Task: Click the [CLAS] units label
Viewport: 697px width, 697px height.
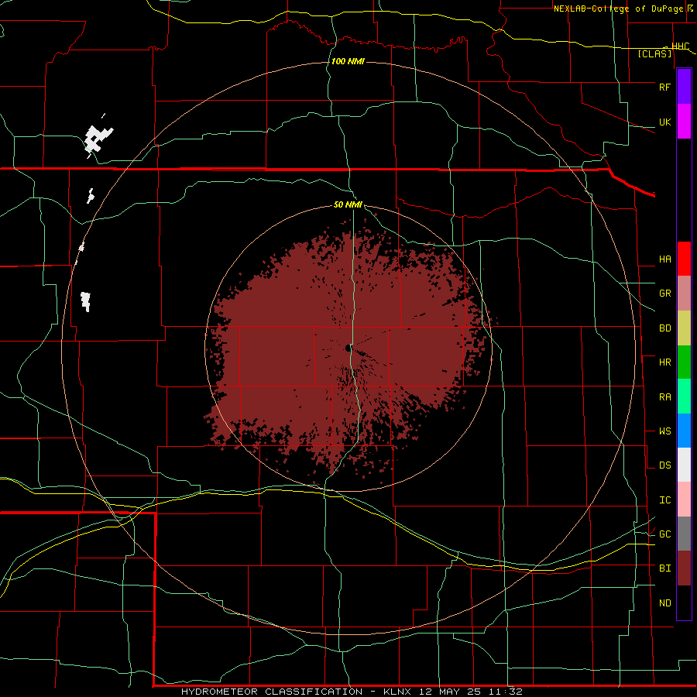Action: pos(654,54)
